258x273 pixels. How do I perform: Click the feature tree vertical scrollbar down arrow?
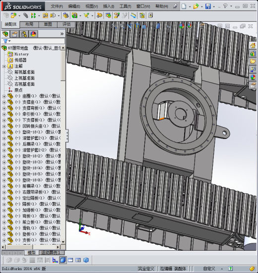[63, 242]
